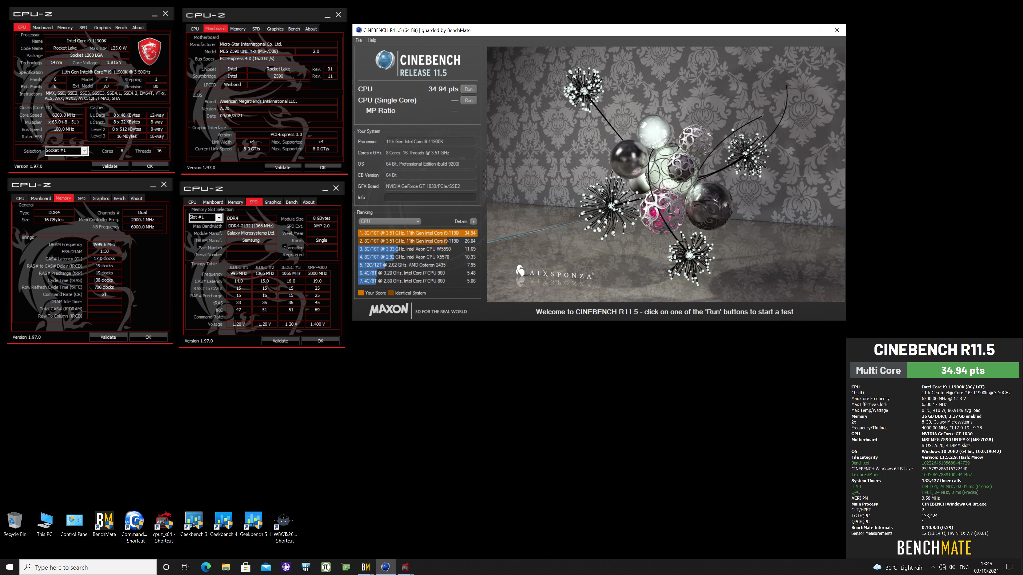The image size is (1023, 575).
Task: Click the Windows Start button
Action: pyautogui.click(x=10, y=567)
